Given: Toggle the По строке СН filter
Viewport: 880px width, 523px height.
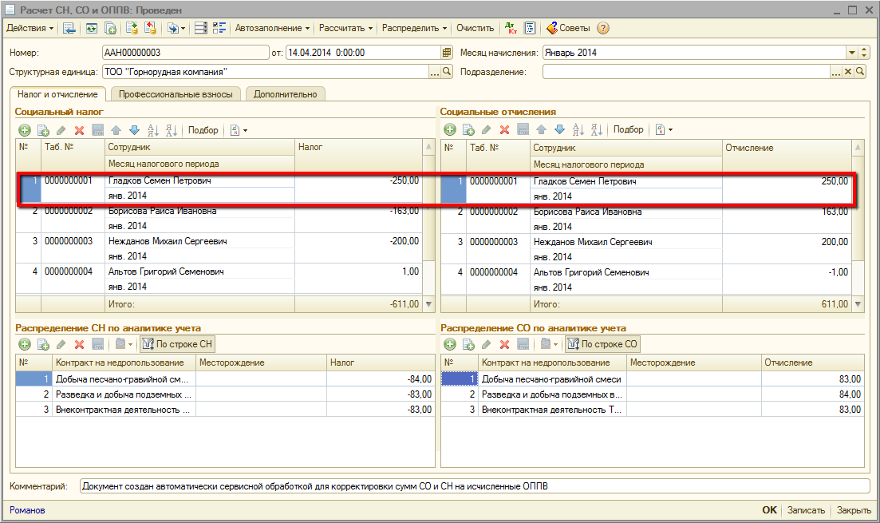Looking at the screenshot, I should coord(177,344).
